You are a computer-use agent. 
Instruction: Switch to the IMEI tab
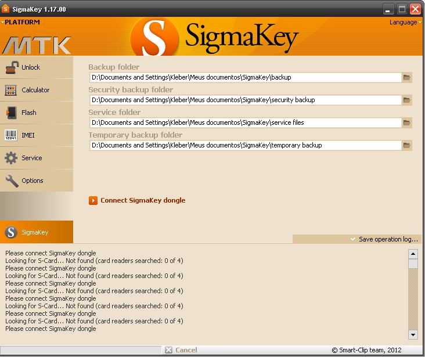pyautogui.click(x=37, y=135)
